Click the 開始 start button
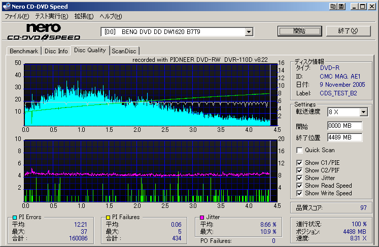The height and width of the screenshot is (247, 379). 300,31
